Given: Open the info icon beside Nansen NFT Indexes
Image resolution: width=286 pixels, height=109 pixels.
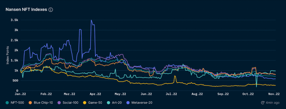Looking at the screenshot, I should point(51,10).
